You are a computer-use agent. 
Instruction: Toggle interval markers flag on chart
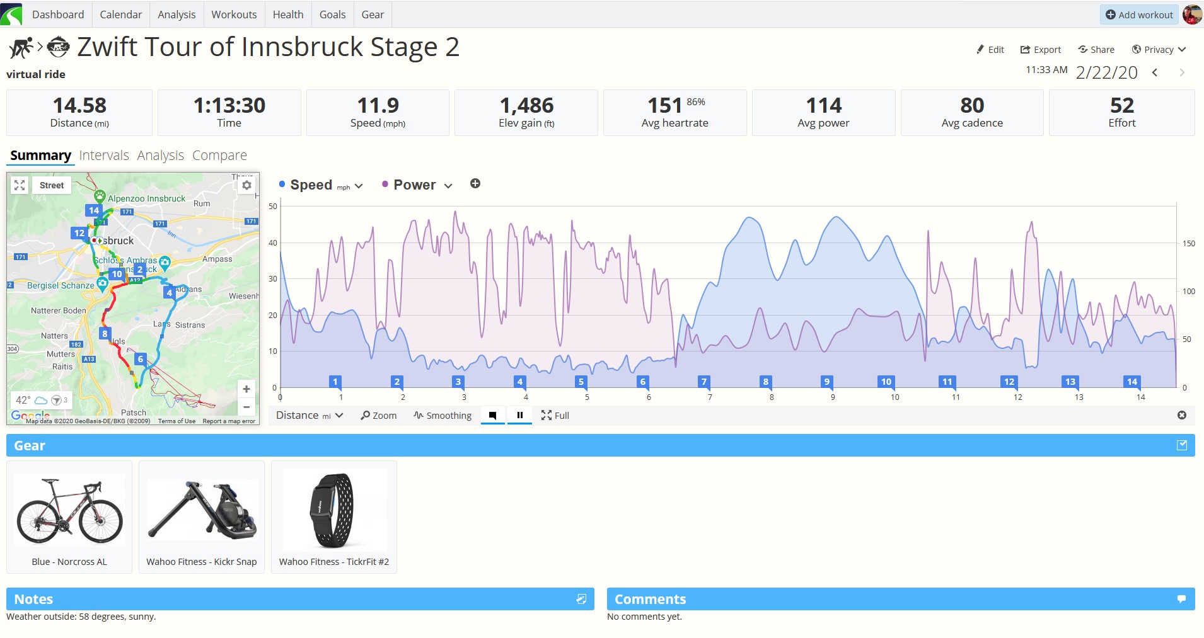coord(493,415)
